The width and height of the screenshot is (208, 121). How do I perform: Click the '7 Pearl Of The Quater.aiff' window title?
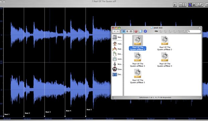click(104, 1)
